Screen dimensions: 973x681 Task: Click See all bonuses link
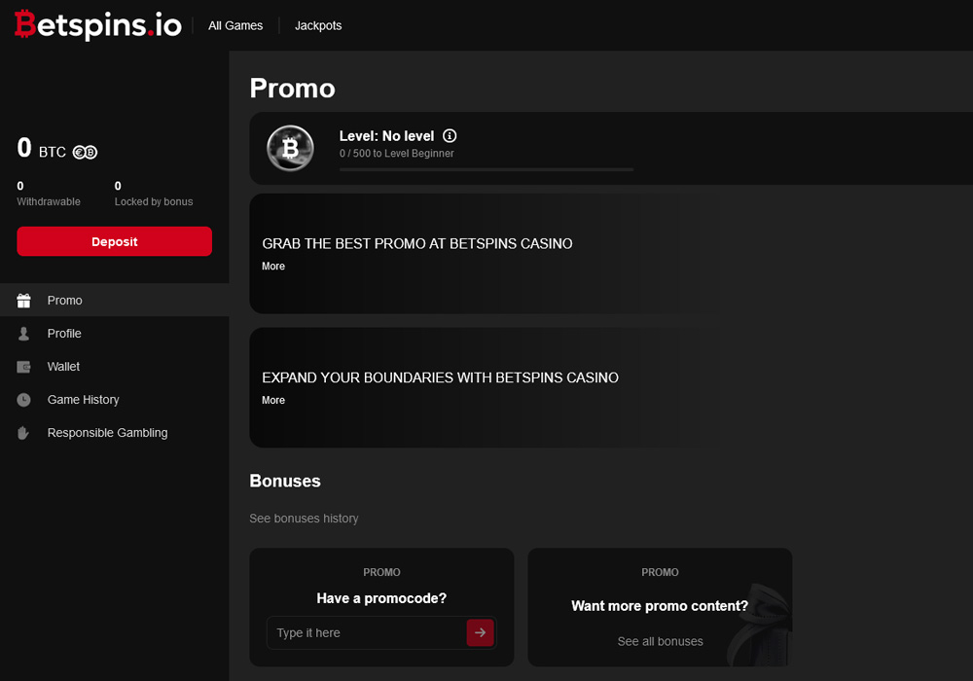[x=661, y=641]
